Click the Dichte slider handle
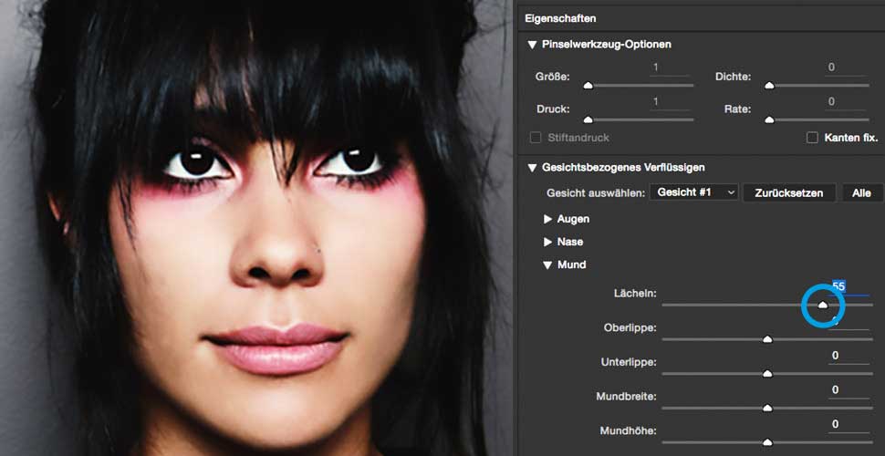 coord(769,85)
